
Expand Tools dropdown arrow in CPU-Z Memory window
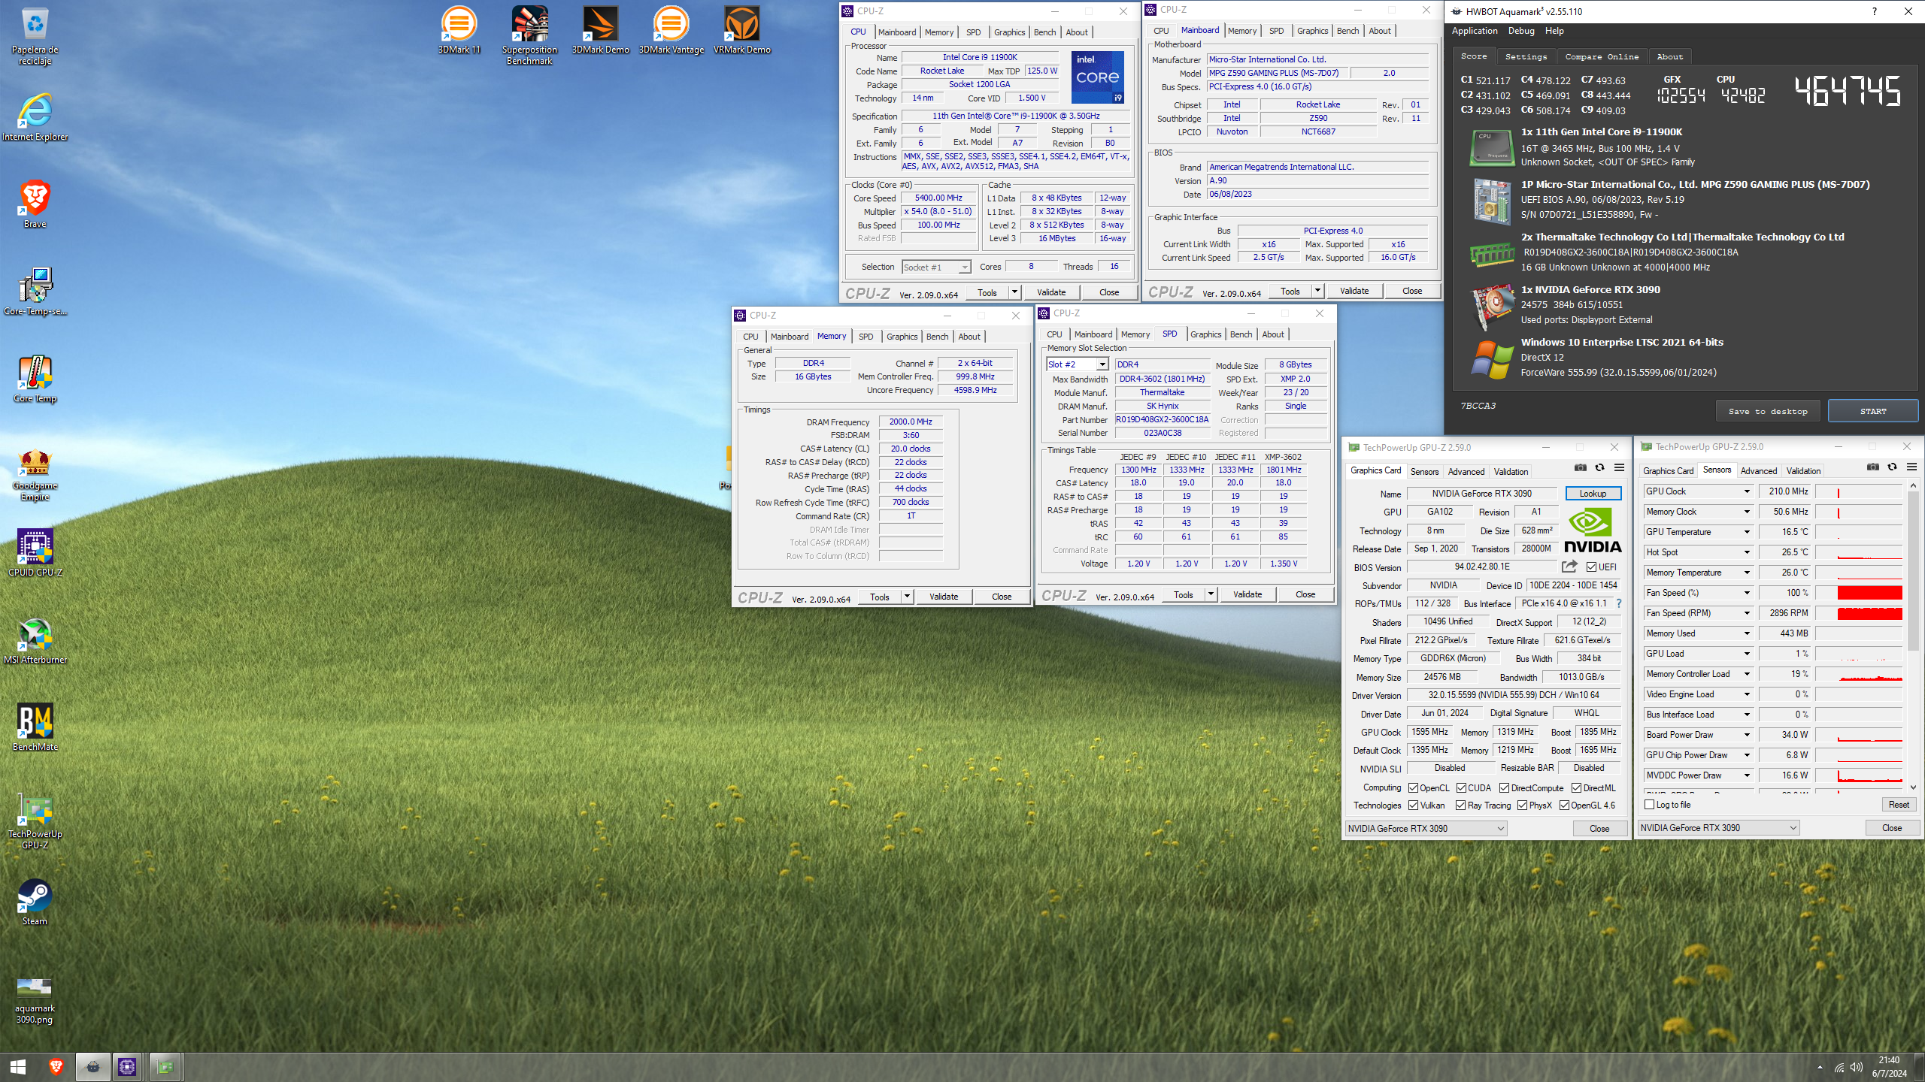(907, 597)
